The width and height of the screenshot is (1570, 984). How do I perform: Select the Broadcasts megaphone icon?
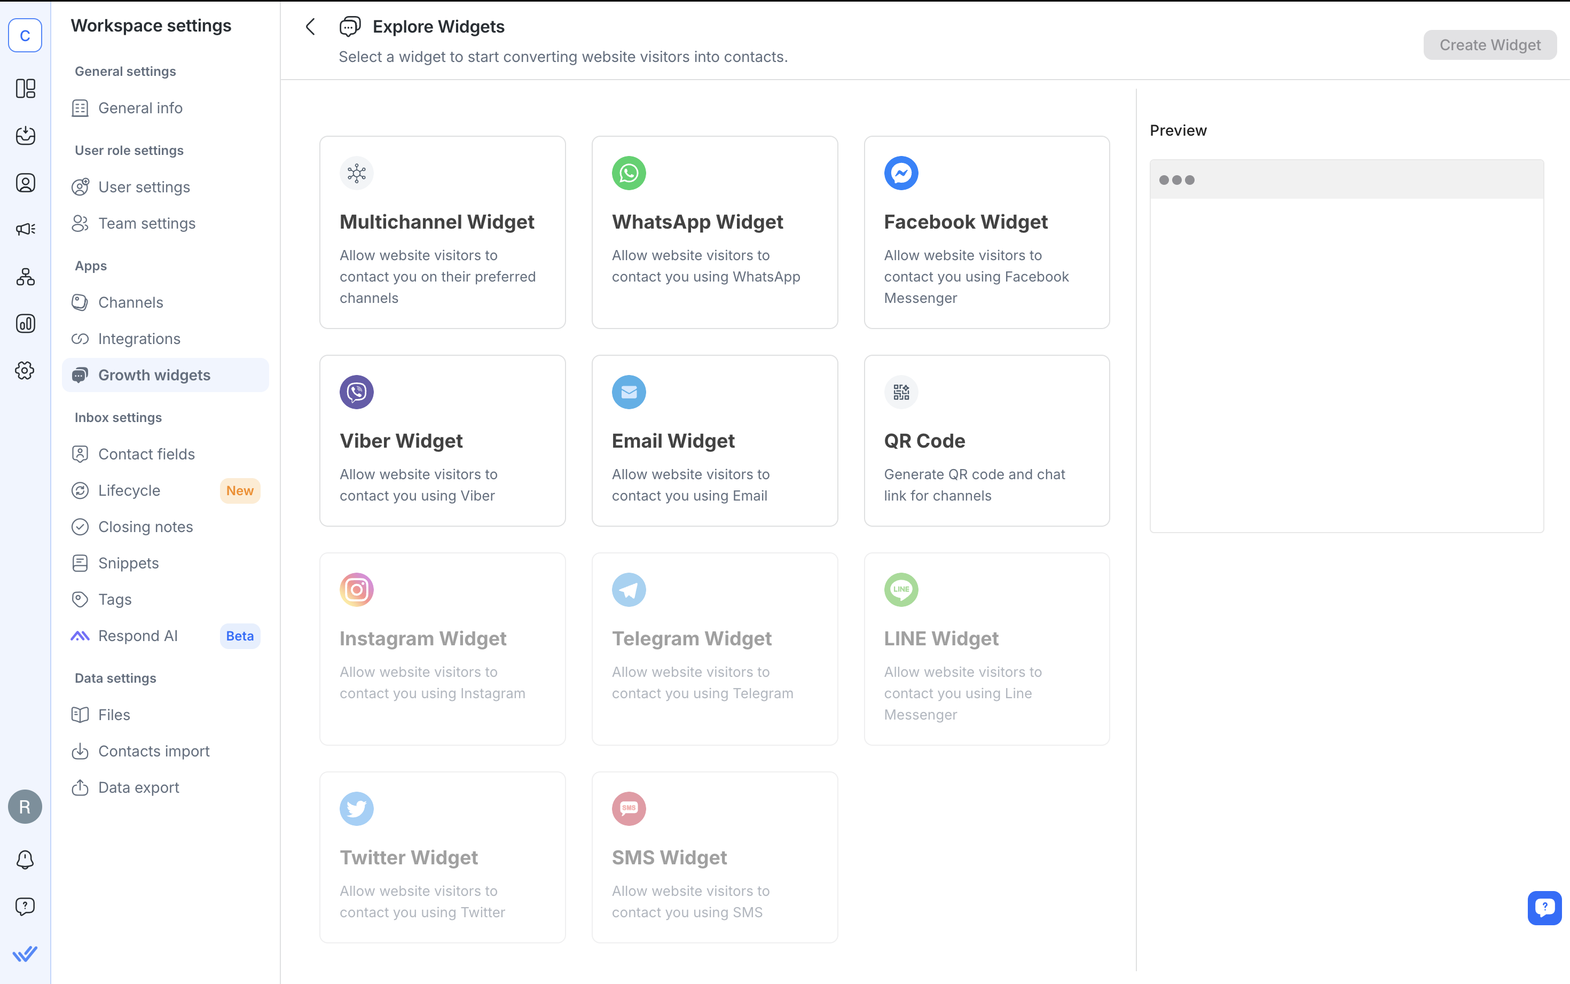pos(25,229)
